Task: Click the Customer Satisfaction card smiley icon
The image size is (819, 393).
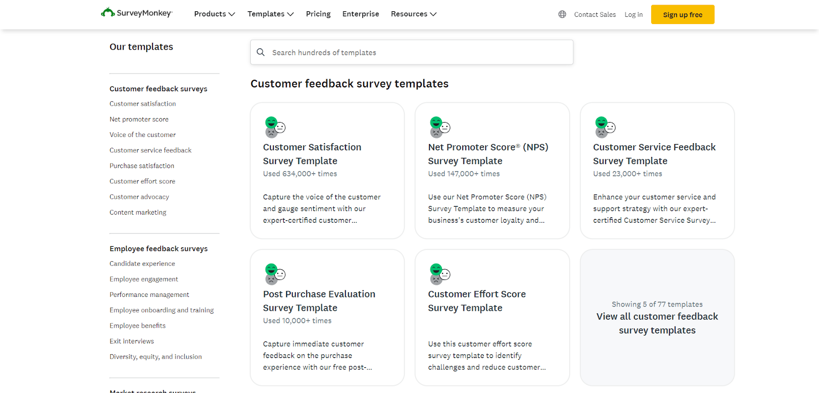Action: pyautogui.click(x=275, y=127)
